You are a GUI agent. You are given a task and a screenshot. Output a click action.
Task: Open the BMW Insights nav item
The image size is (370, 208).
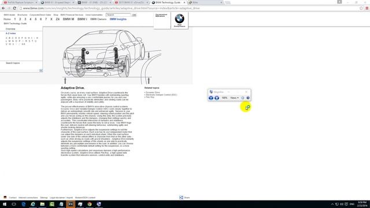(x=118, y=19)
